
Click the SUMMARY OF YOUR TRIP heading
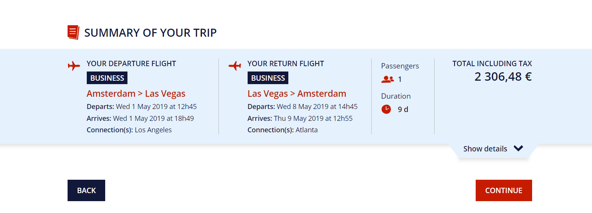pyautogui.click(x=150, y=33)
